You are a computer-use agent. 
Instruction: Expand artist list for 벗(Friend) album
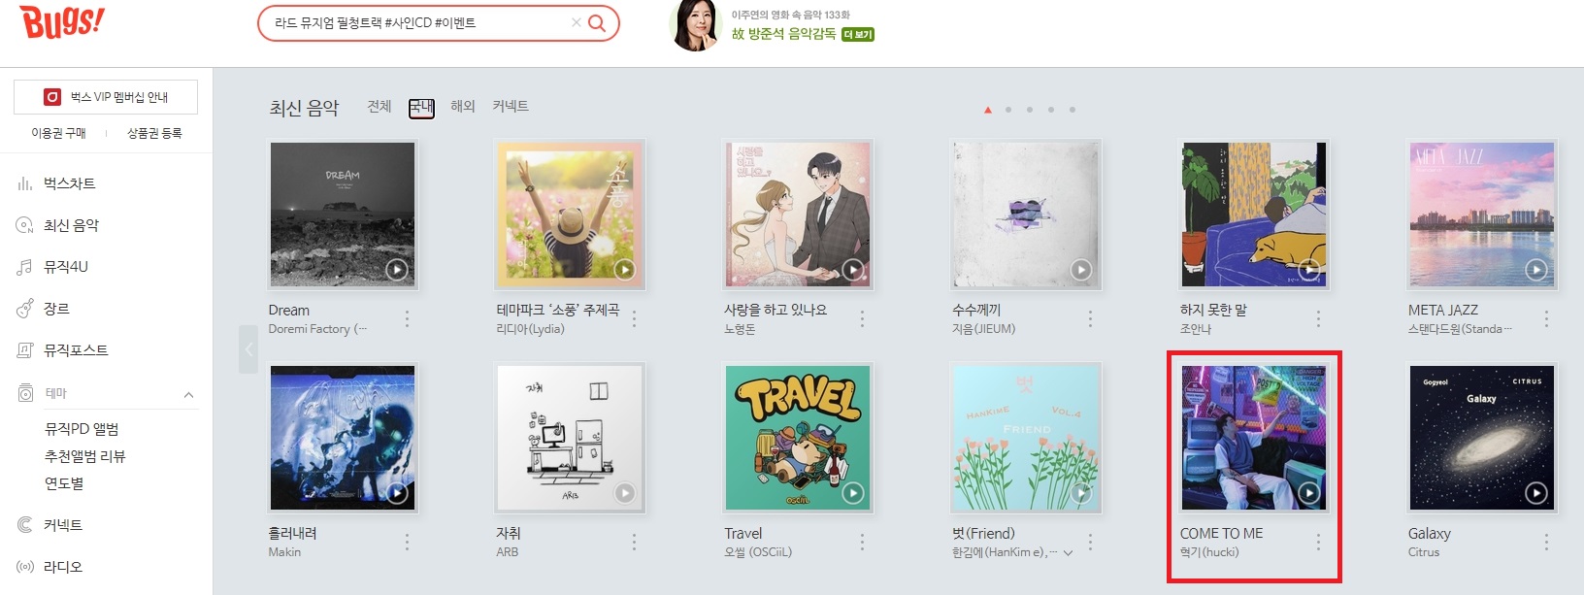1068,552
